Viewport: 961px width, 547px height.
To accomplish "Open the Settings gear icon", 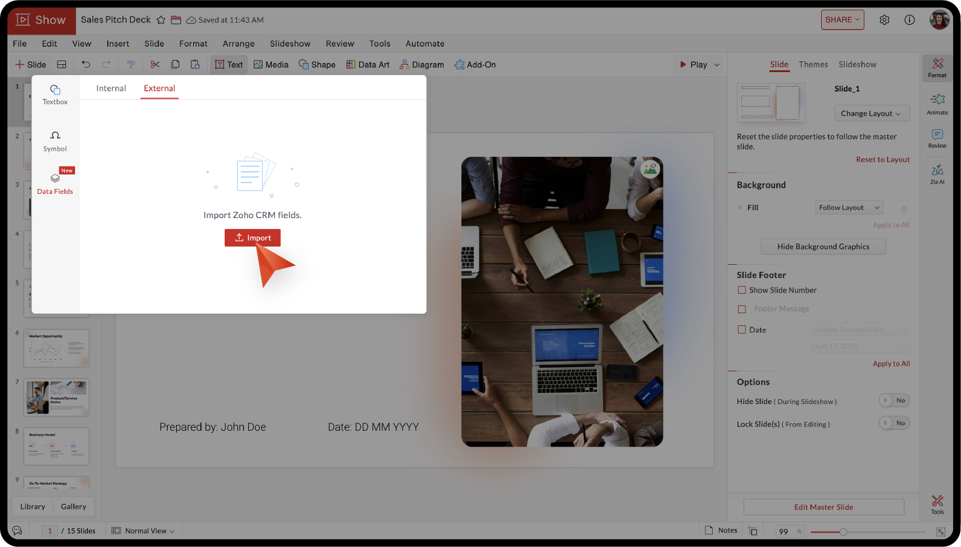I will (x=885, y=20).
